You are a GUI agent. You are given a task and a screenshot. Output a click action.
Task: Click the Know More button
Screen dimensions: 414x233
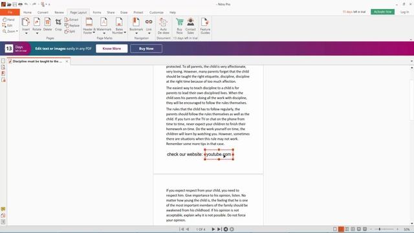click(x=112, y=49)
